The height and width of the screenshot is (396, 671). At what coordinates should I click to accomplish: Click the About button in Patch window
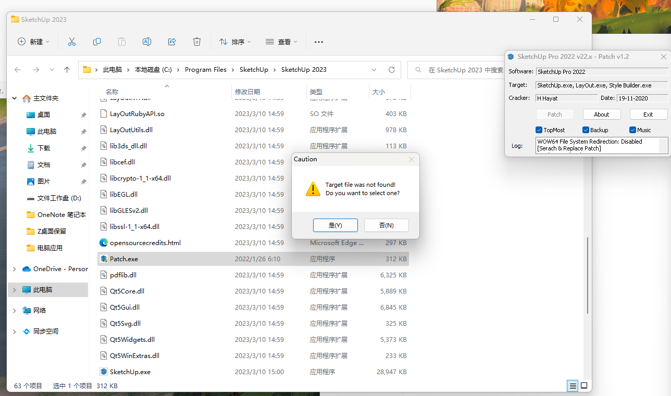coord(602,114)
